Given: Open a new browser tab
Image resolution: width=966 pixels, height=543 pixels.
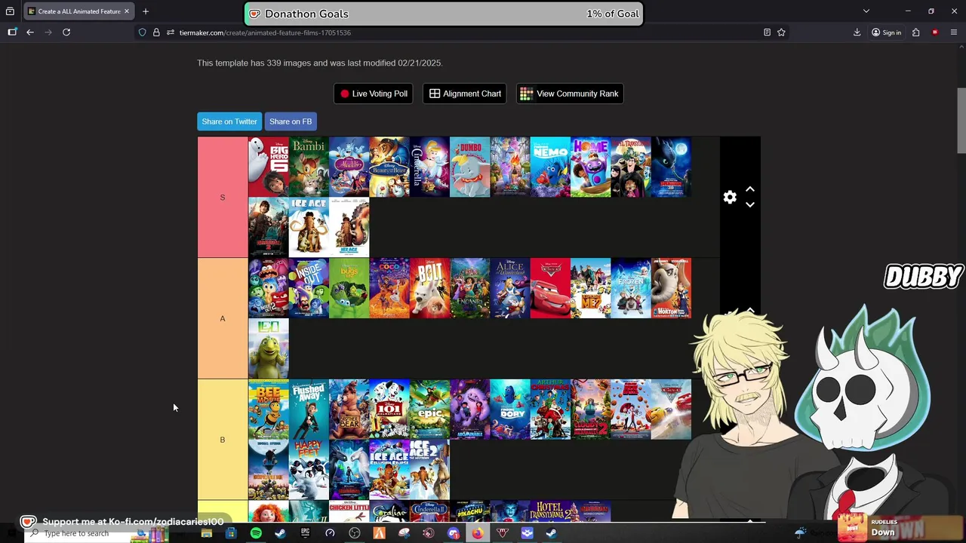Looking at the screenshot, I should click(x=146, y=11).
